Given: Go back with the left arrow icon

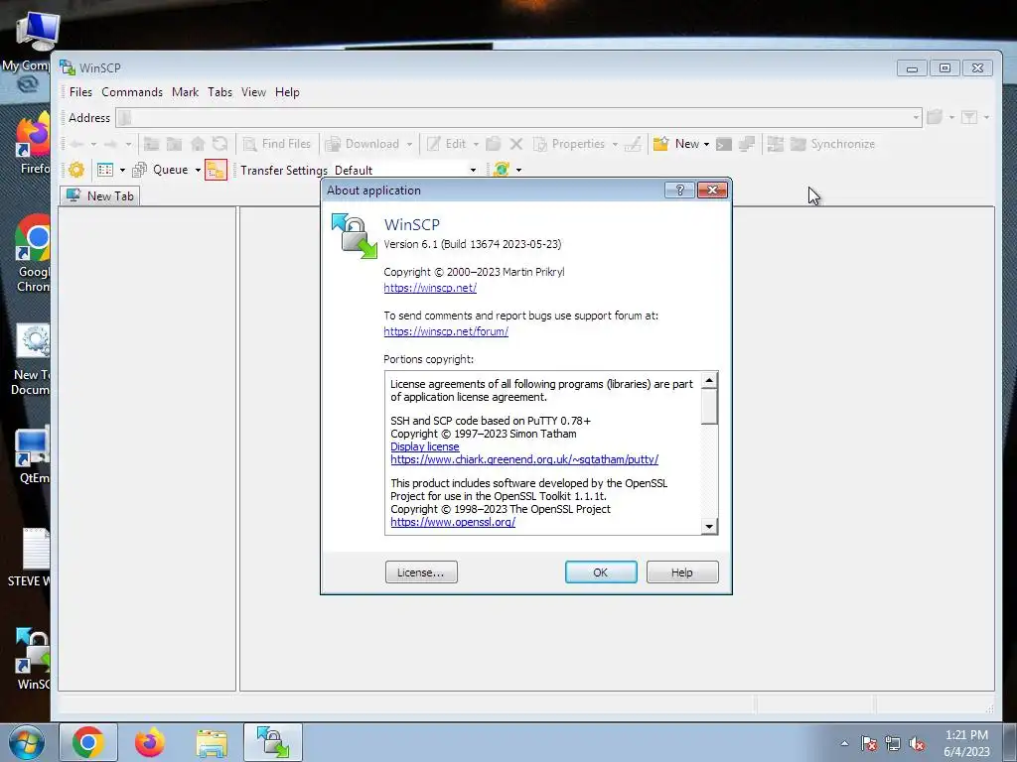Looking at the screenshot, I should tap(75, 144).
